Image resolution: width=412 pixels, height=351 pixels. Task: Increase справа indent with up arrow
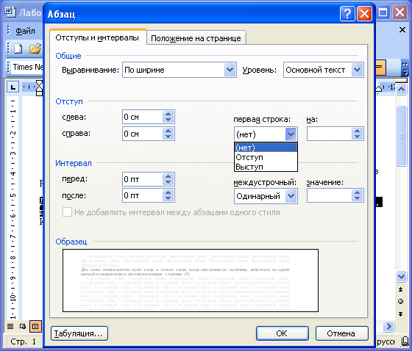click(168, 131)
